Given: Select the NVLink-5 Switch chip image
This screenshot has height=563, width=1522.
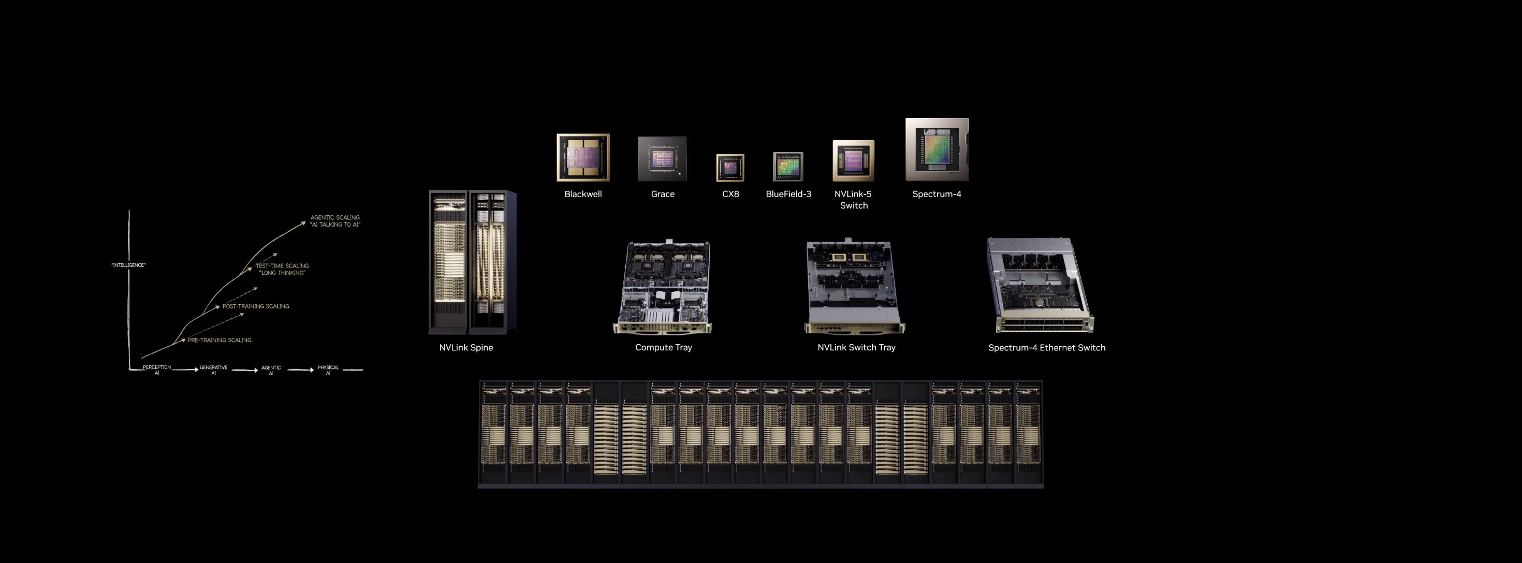Looking at the screenshot, I should coord(853,160).
